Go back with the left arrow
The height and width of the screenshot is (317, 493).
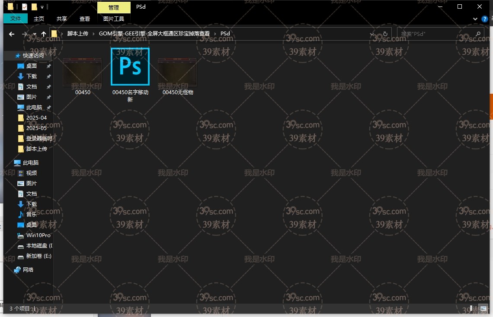pos(12,34)
